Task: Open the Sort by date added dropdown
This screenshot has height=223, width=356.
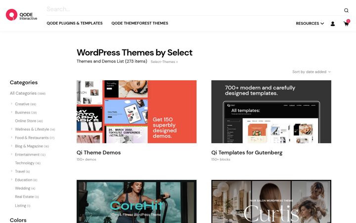Action: pyautogui.click(x=311, y=72)
